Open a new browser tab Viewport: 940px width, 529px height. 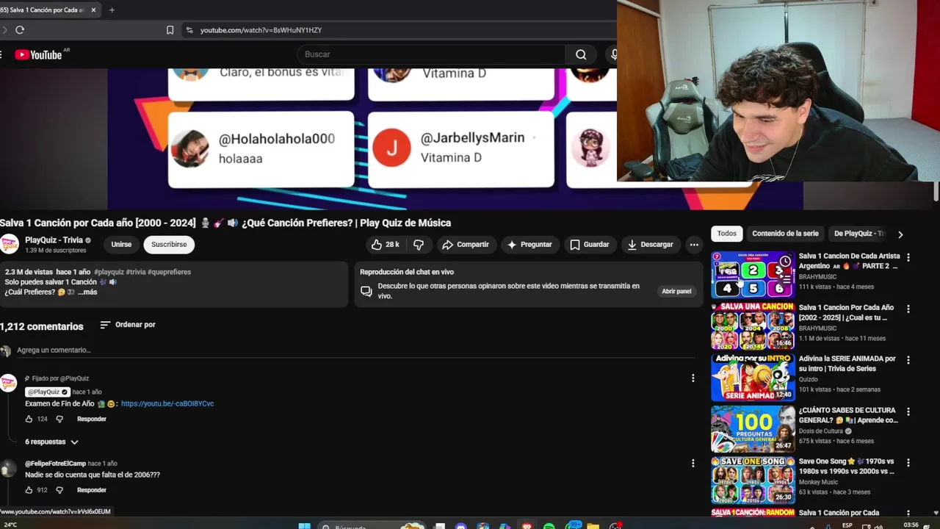112,10
